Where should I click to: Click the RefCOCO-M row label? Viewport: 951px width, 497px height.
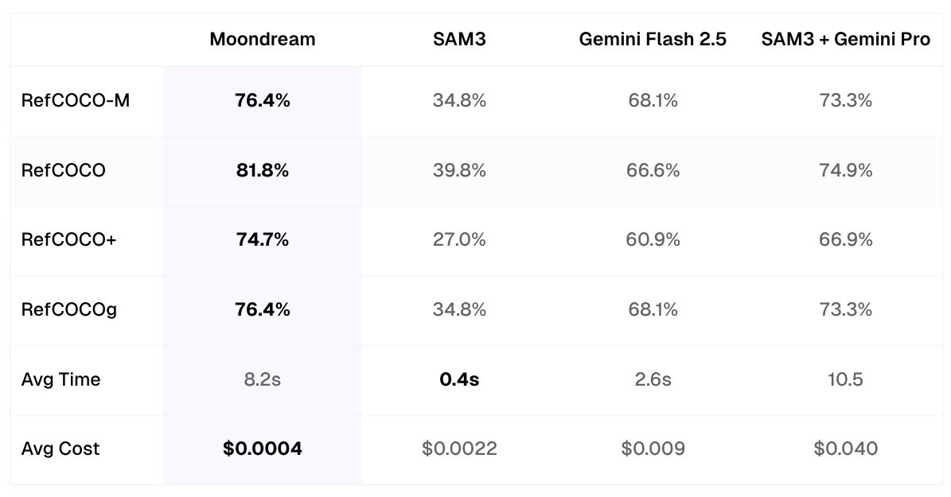(76, 100)
